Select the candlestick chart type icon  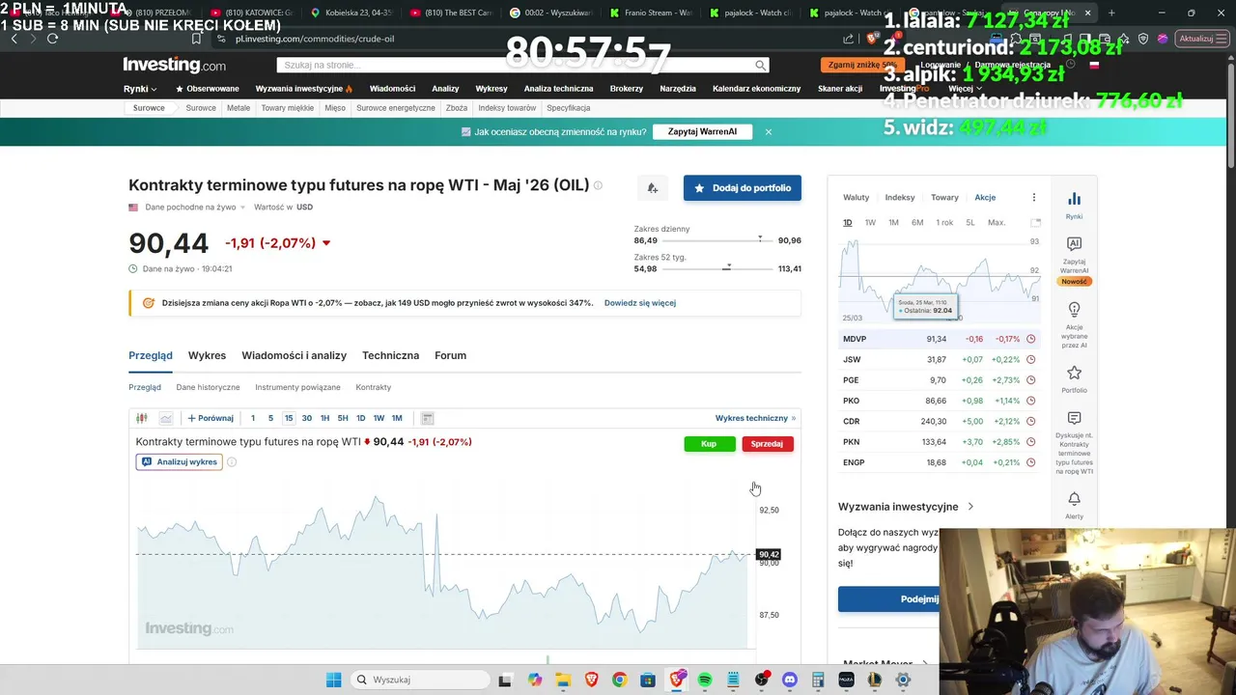pos(142,418)
